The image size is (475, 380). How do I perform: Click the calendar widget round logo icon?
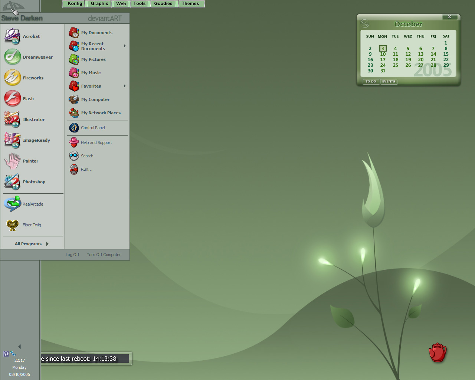tap(365, 23)
